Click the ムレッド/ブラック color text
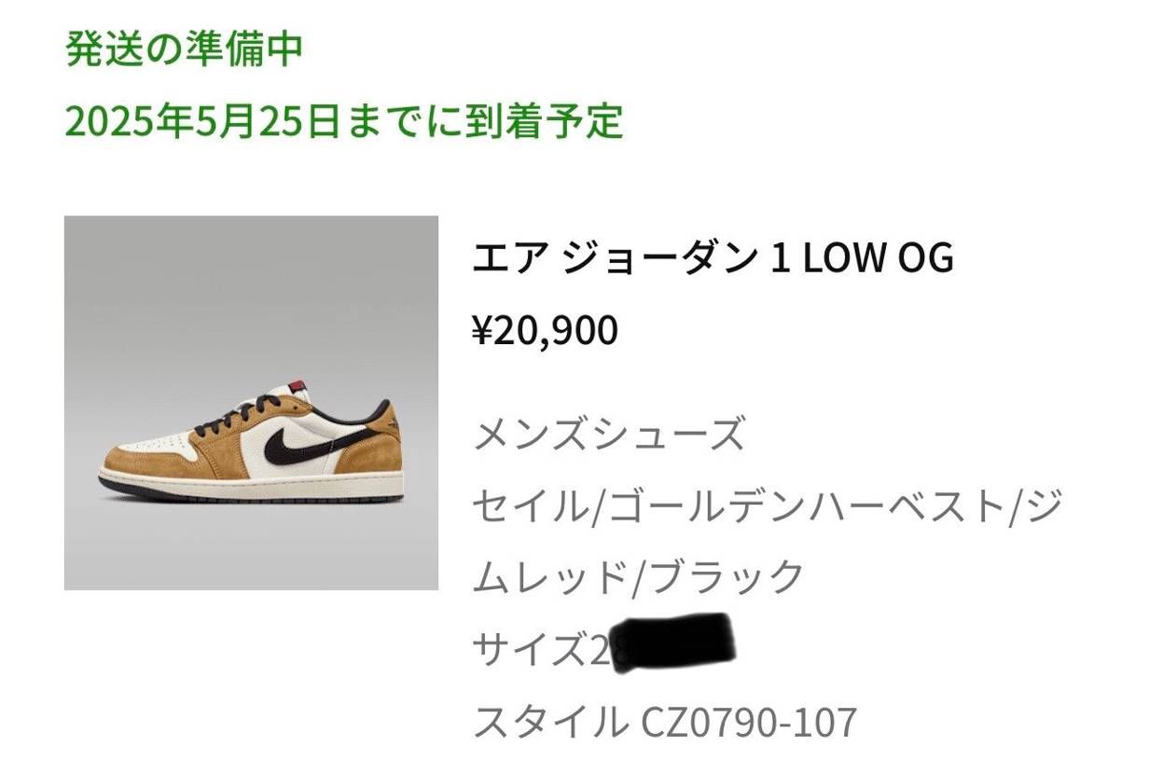This screenshot has width=1149, height=774. [x=639, y=577]
